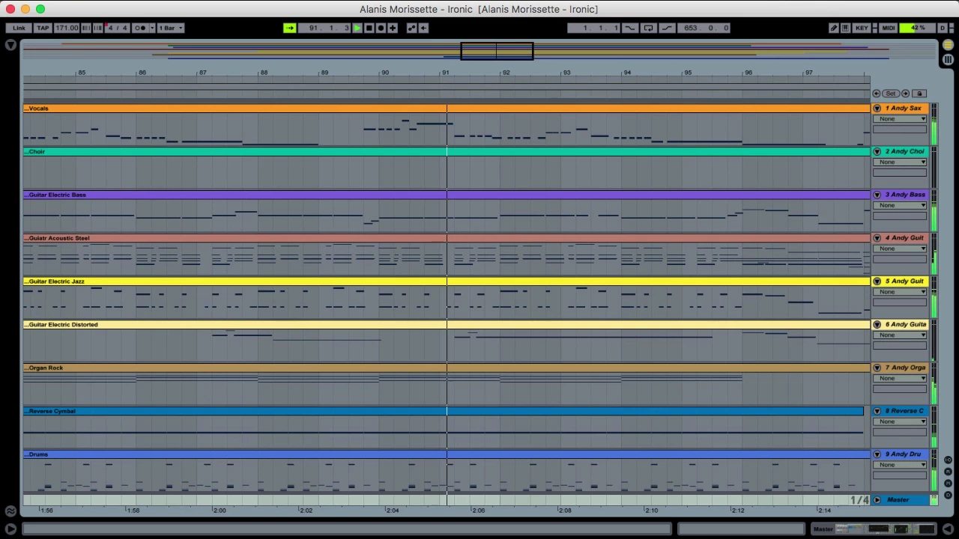Click the arrangement overview zoom box
Viewport: 959px width, 539px height.
coord(497,51)
